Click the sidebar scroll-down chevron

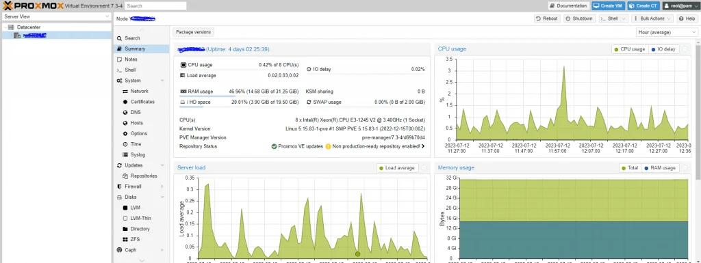(141, 260)
